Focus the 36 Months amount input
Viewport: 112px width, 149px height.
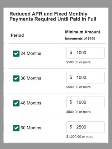[x=86, y=78]
